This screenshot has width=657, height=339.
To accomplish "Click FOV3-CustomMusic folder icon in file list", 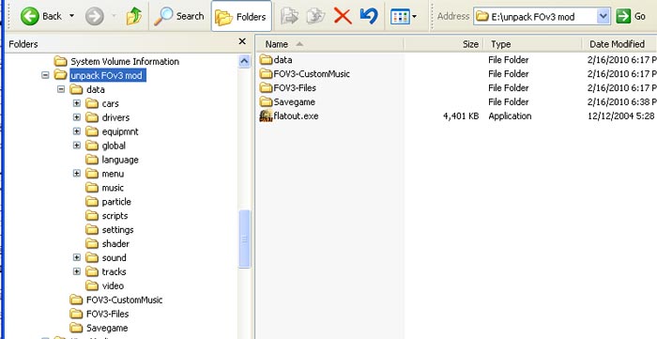I will point(266,74).
